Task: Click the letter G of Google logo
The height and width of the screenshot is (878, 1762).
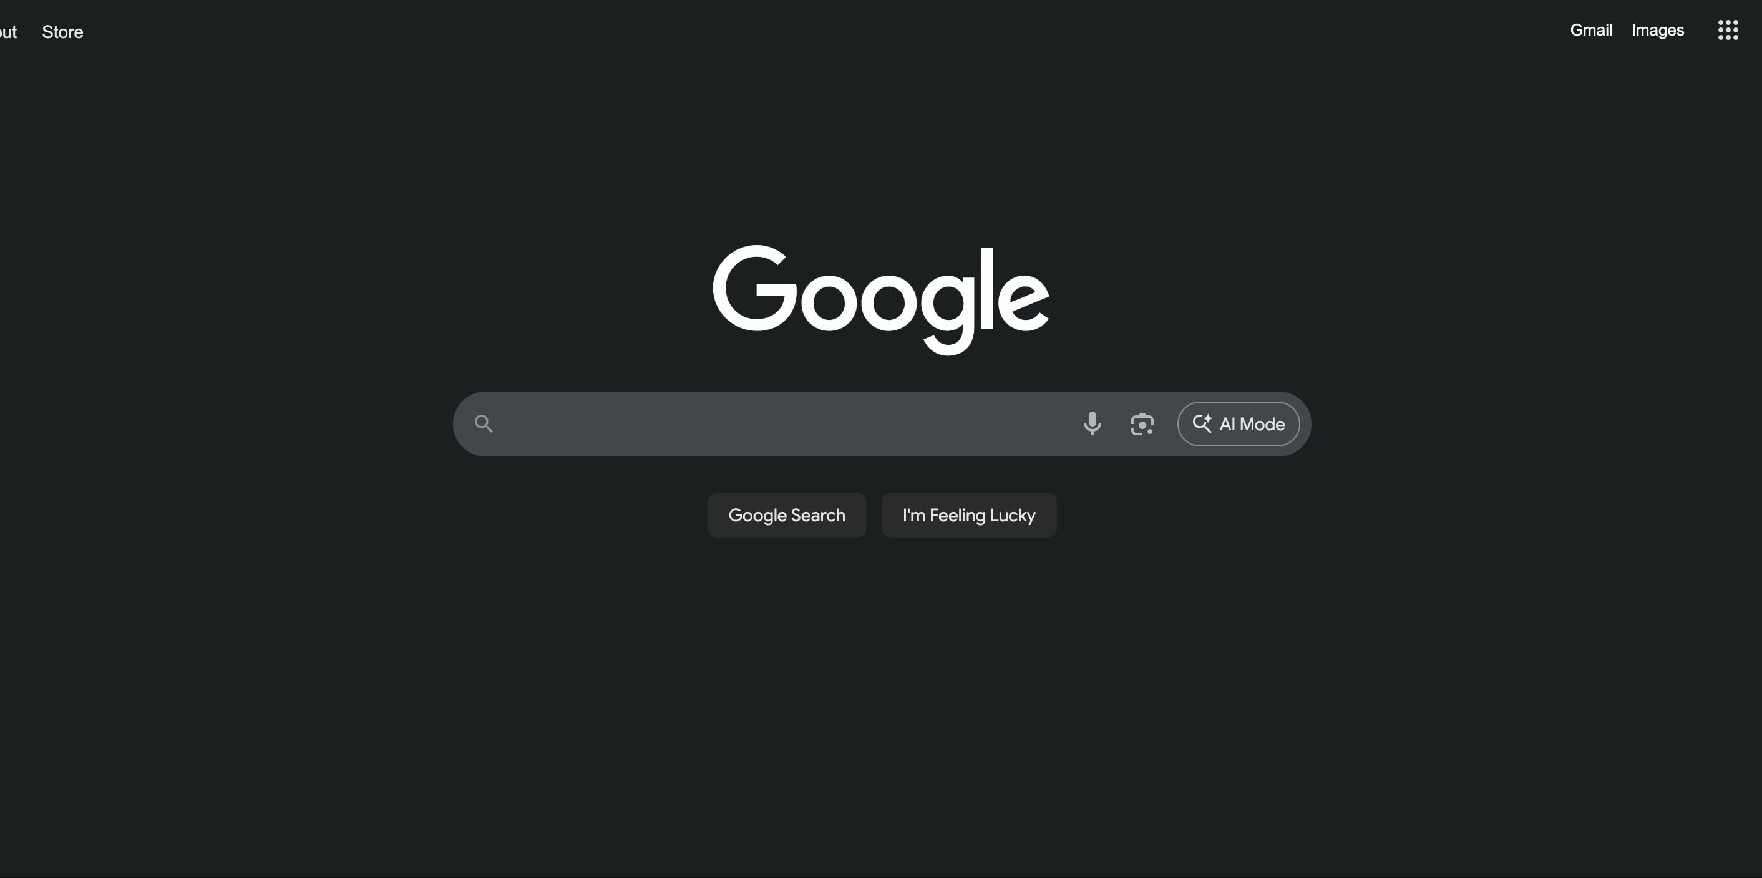Action: [x=755, y=288]
